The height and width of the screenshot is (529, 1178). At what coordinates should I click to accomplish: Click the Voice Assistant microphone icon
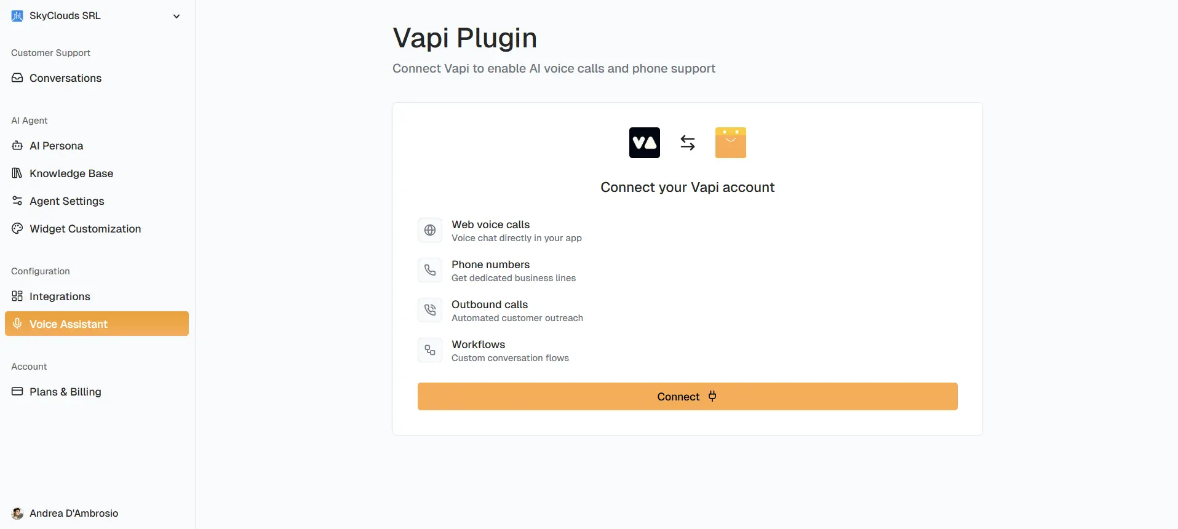pos(17,324)
